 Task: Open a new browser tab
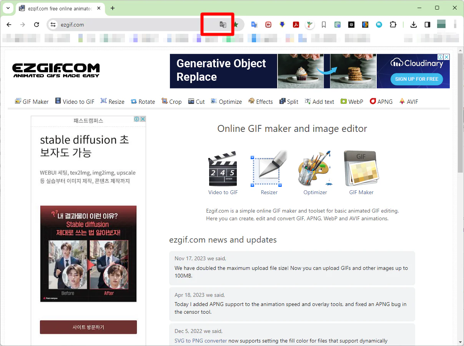[x=113, y=8]
